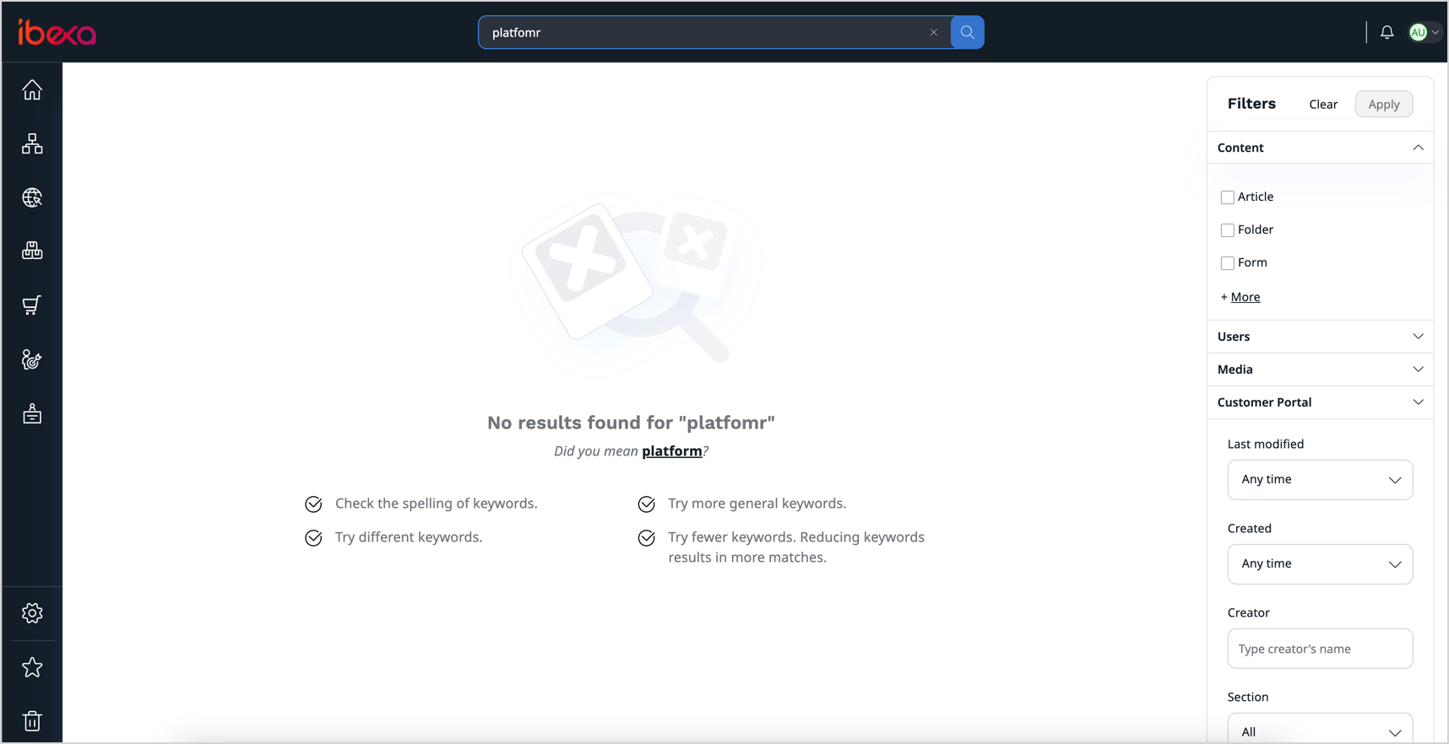Expand the Media filter group

(1320, 369)
